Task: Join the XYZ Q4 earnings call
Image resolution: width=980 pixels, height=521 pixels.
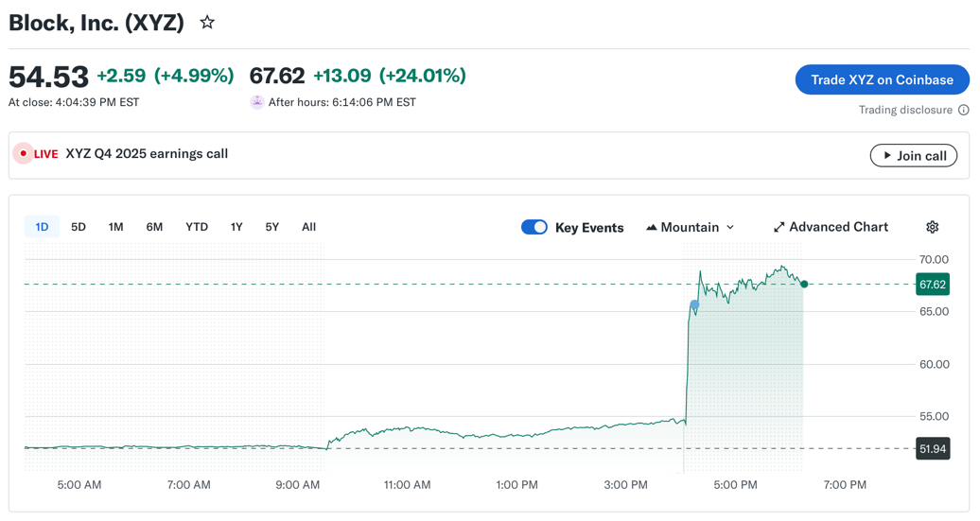Action: point(913,155)
